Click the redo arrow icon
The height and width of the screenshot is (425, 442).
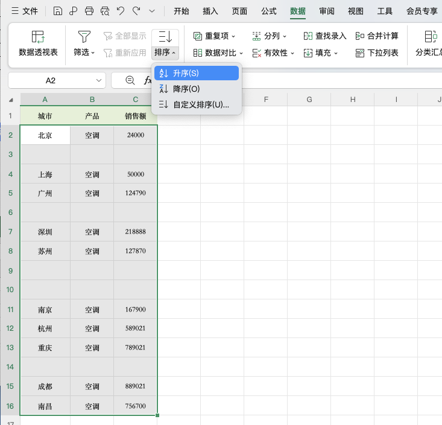[136, 11]
